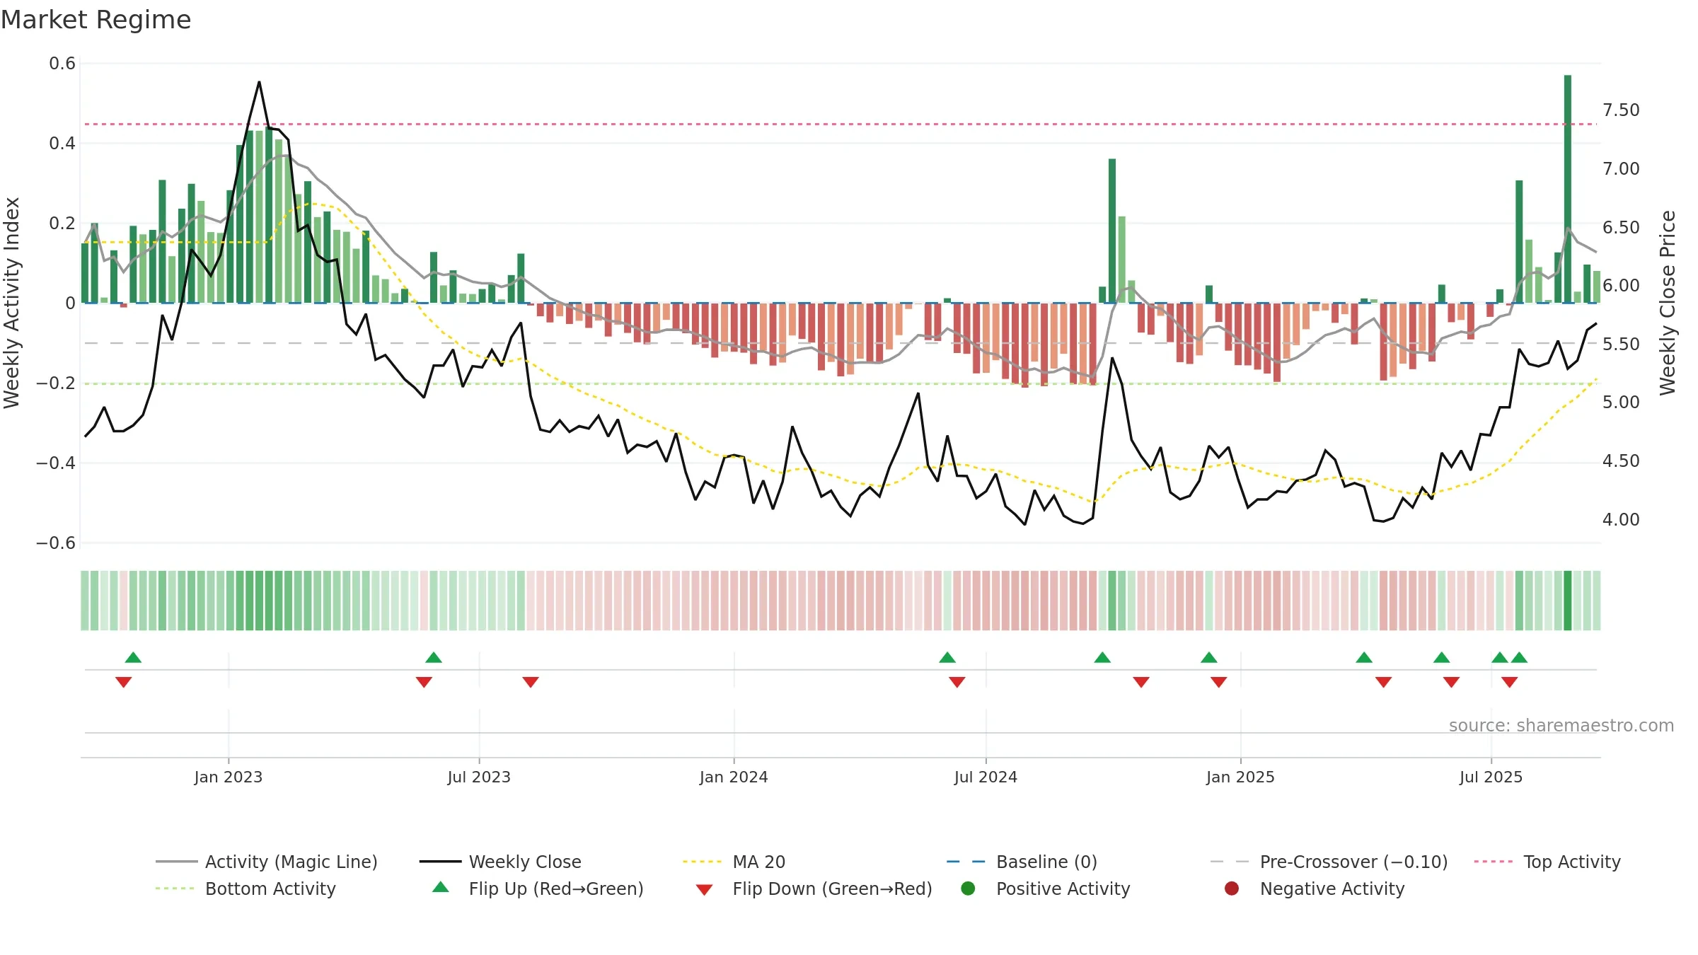Toggle MA 20 legend entry

point(734,862)
